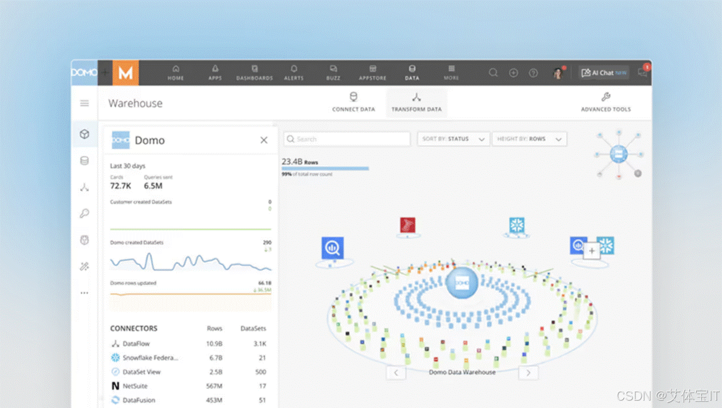Open Advanced Tools
The width and height of the screenshot is (722, 408).
[x=606, y=102]
